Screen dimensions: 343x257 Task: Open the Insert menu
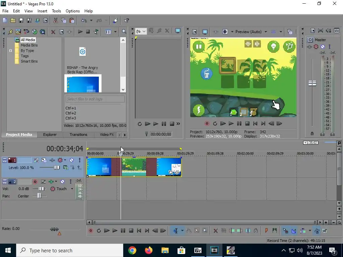42,11
